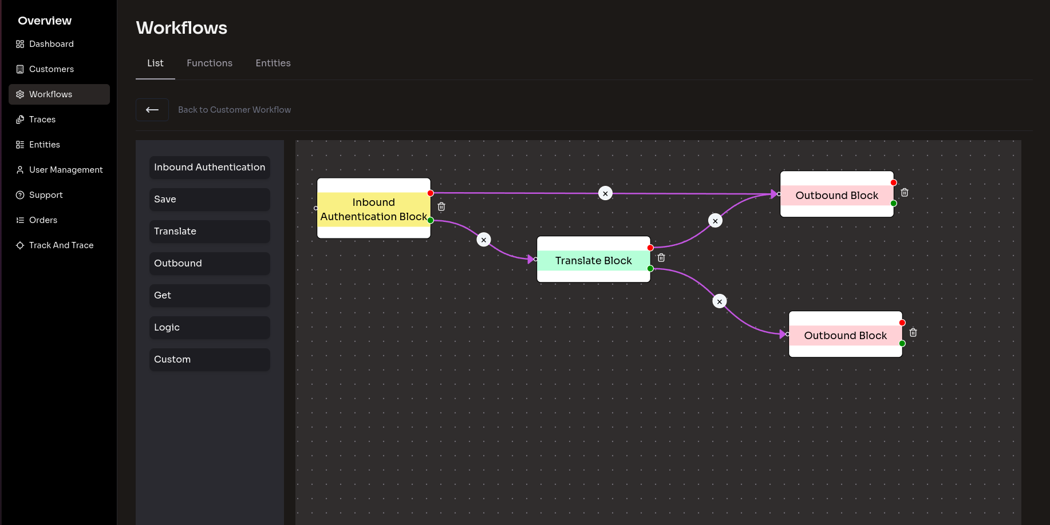
Task: Click the Traces icon in sidebar
Action: pos(20,120)
